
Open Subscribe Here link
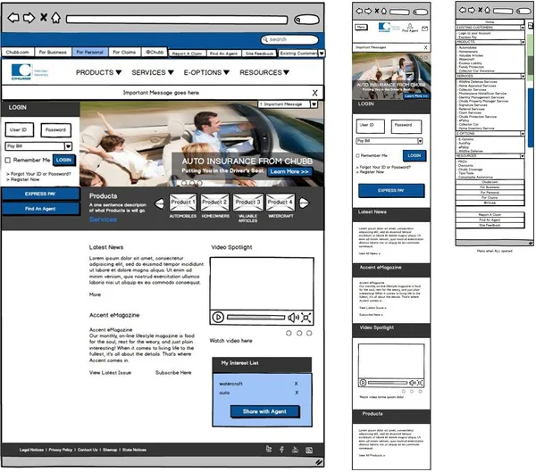tap(173, 373)
